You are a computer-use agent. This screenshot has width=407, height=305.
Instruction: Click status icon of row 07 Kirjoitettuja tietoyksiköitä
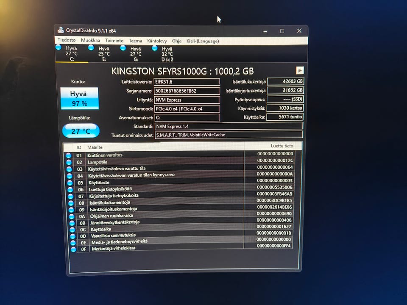(x=71, y=196)
